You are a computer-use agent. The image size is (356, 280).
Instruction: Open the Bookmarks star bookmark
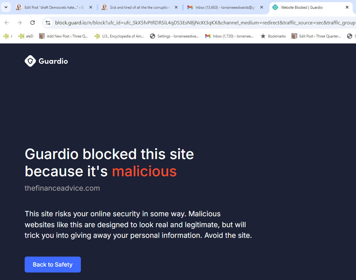[x=273, y=36]
